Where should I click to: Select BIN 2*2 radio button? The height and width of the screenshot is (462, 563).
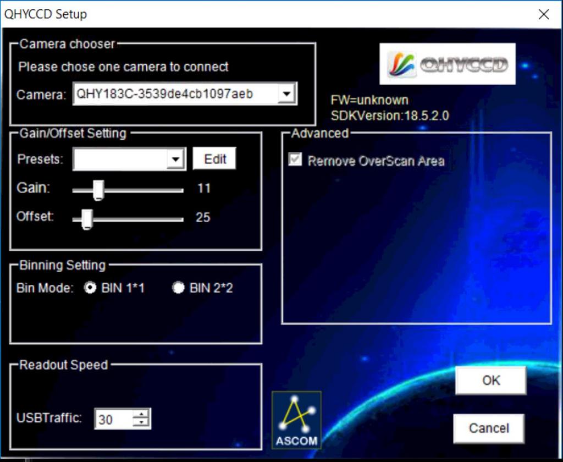(x=178, y=288)
